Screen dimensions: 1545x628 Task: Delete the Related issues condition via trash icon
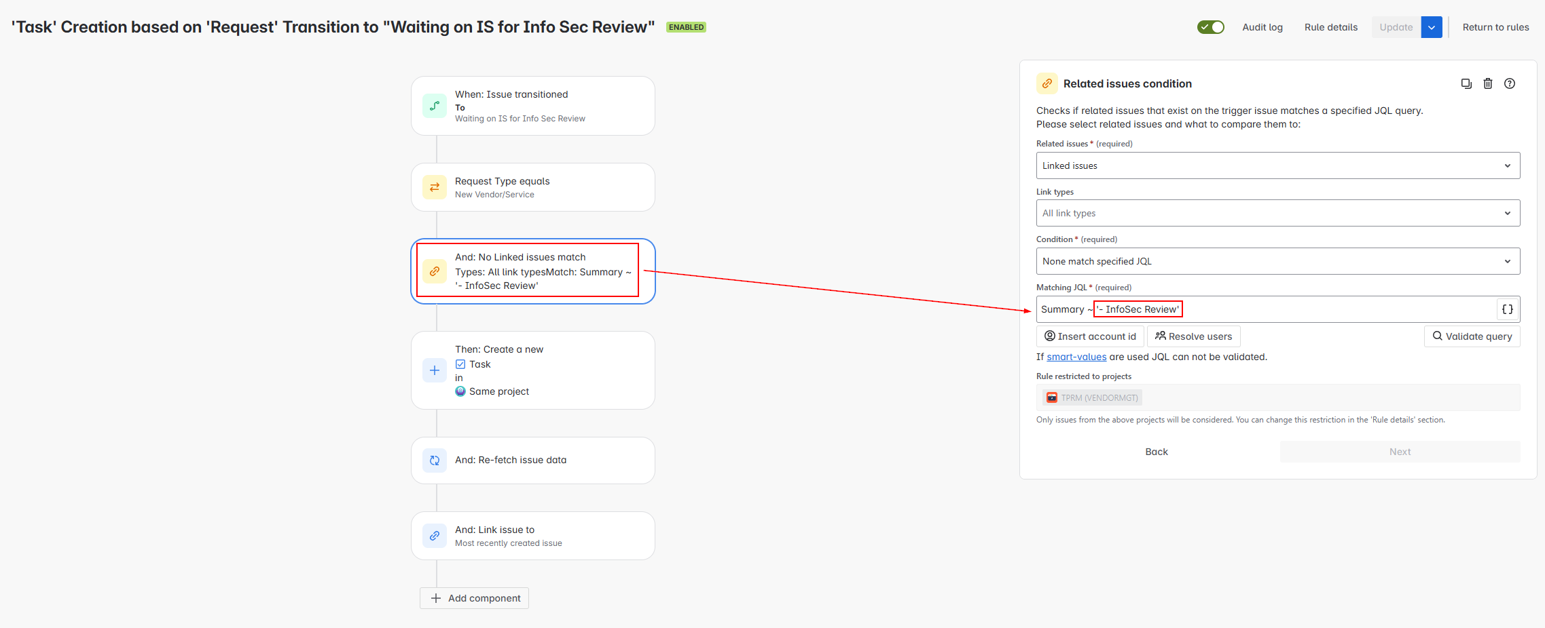click(1488, 83)
